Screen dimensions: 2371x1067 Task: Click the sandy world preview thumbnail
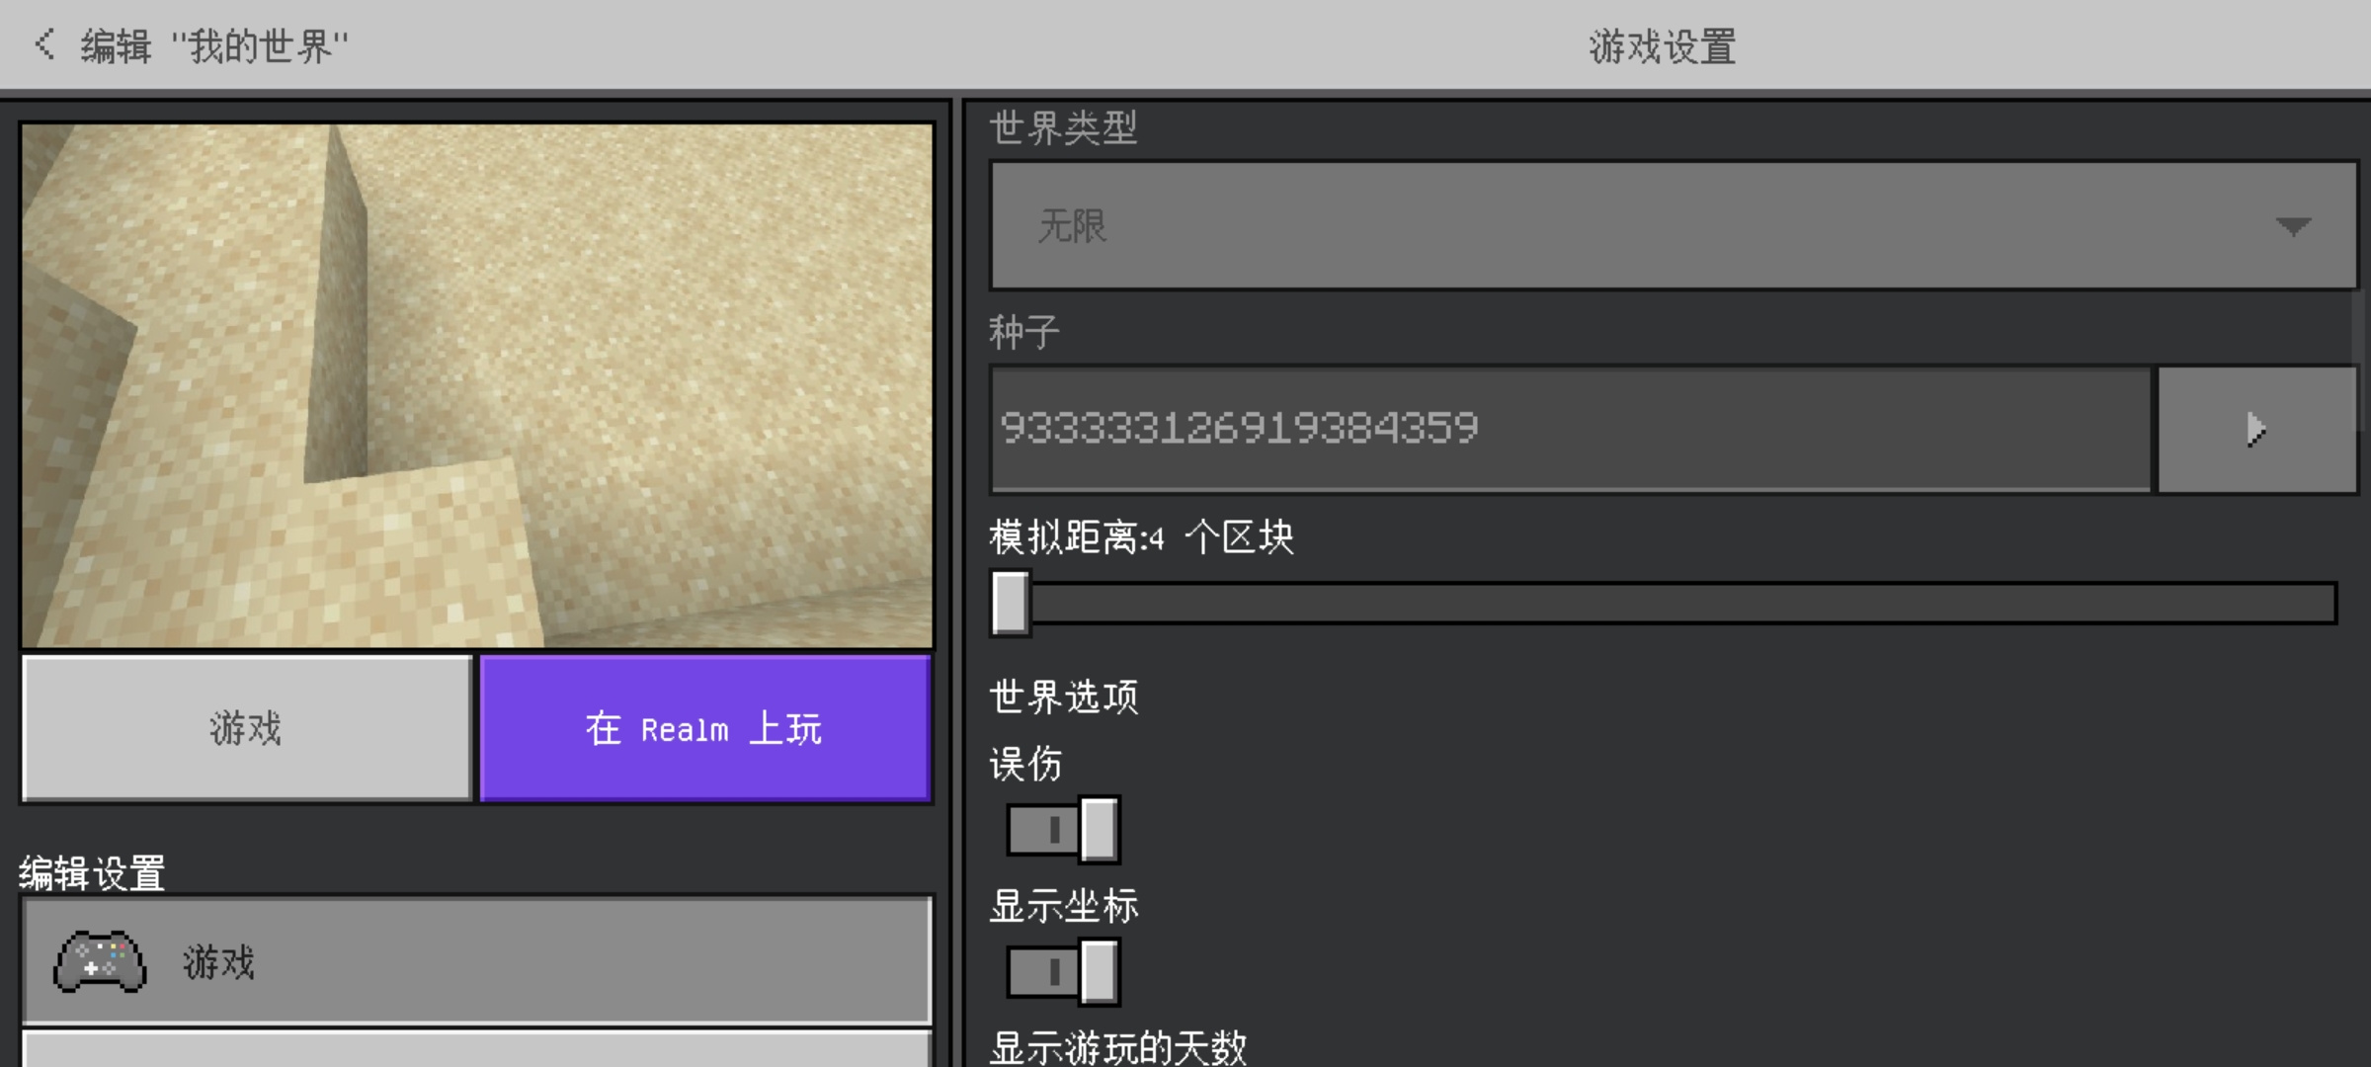pyautogui.click(x=477, y=385)
